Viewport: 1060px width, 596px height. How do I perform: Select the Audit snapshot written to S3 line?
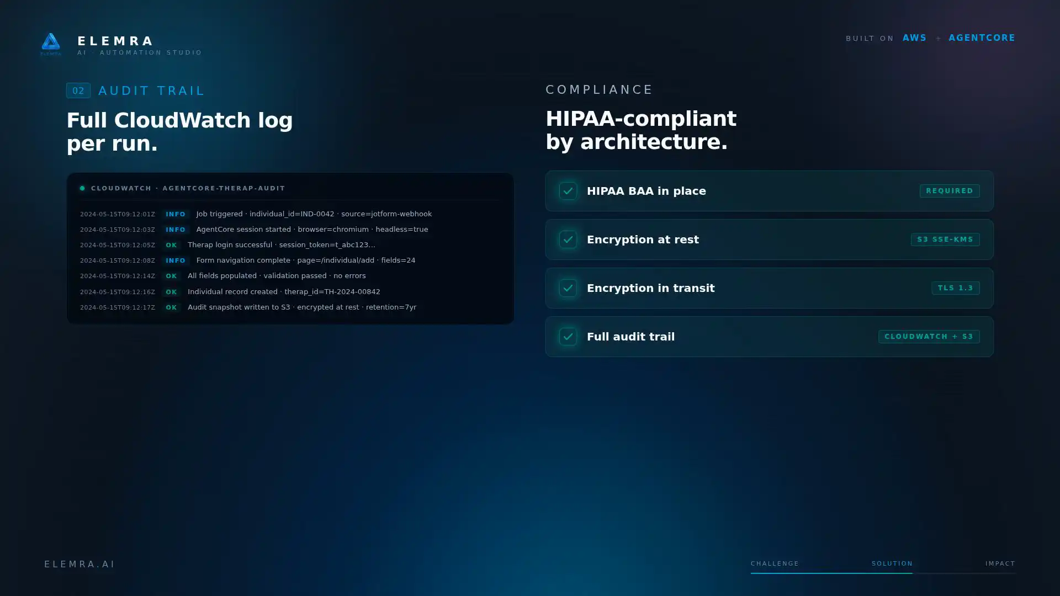coord(290,307)
